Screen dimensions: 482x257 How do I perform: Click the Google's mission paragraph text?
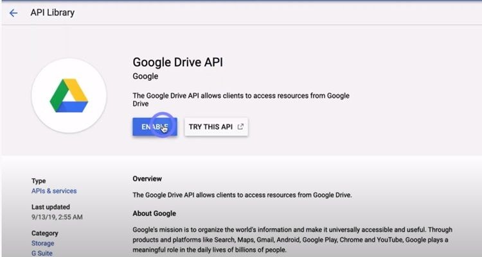point(292,240)
